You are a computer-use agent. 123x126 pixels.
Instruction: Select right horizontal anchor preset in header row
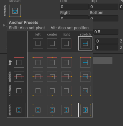click(66, 43)
